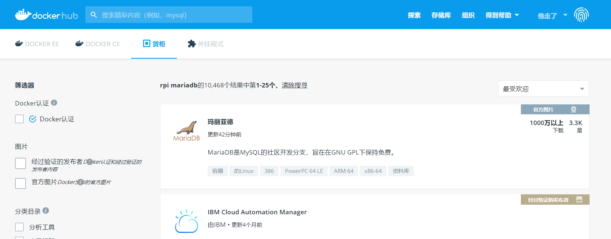Image resolution: width=611 pixels, height=239 pixels.
Task: Show info icon in 官方图片 filter row
Action: pos(80,182)
